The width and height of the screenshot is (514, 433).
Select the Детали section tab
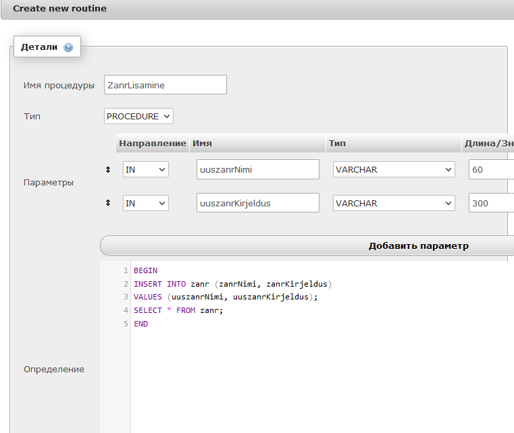pyautogui.click(x=40, y=47)
